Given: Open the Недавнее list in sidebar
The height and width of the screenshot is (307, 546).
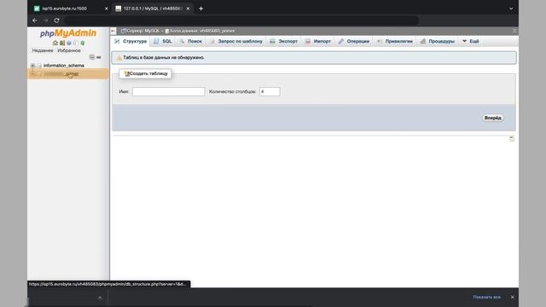Looking at the screenshot, I should 43,50.
